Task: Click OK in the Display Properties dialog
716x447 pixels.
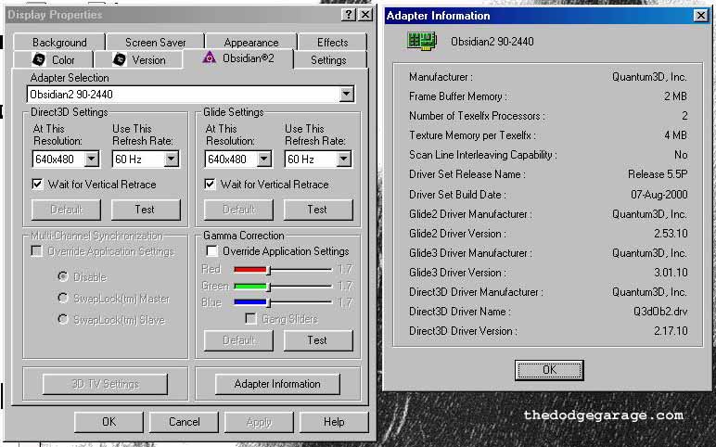Action: point(109,422)
